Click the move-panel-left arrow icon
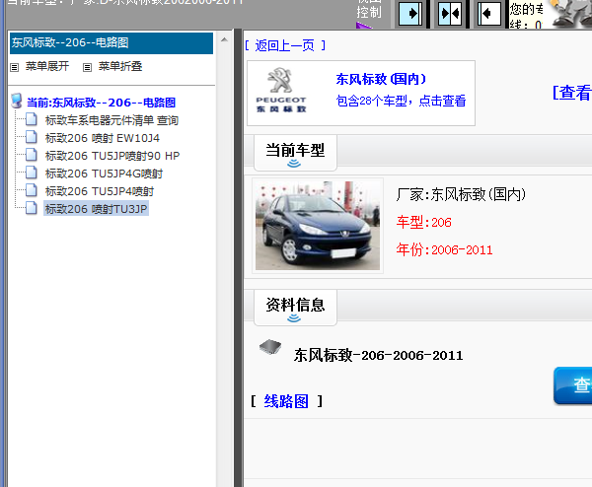The height and width of the screenshot is (487, 592). tap(489, 14)
